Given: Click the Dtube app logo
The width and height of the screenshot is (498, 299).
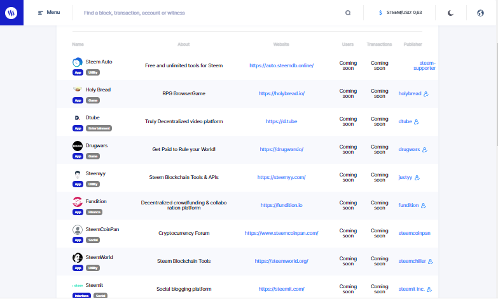Looking at the screenshot, I should coord(78,117).
